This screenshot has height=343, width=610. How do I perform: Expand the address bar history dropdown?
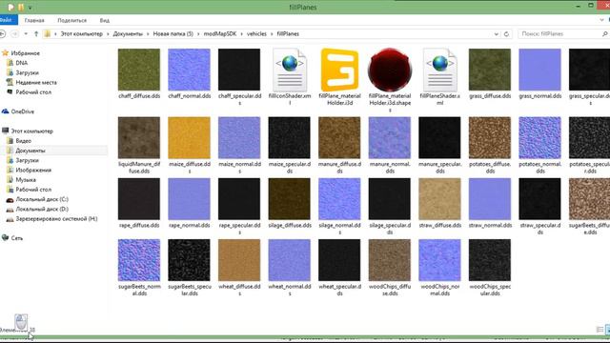(x=496, y=34)
